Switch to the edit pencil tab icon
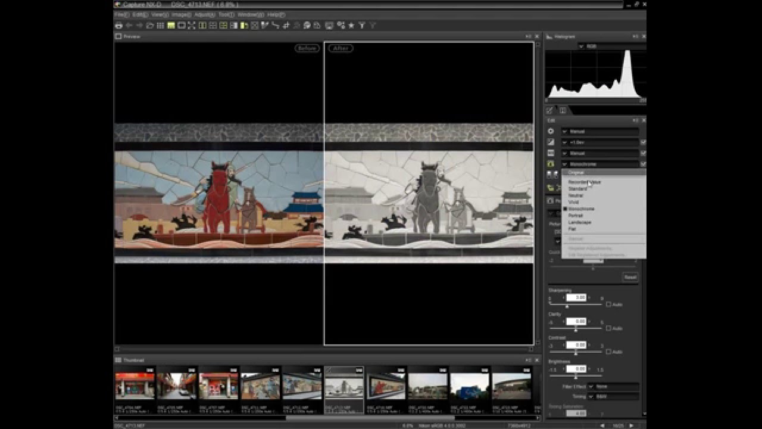Viewport: 762px width, 429px height. pyautogui.click(x=549, y=110)
